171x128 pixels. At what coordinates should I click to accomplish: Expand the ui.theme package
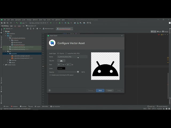click(x=10, y=40)
